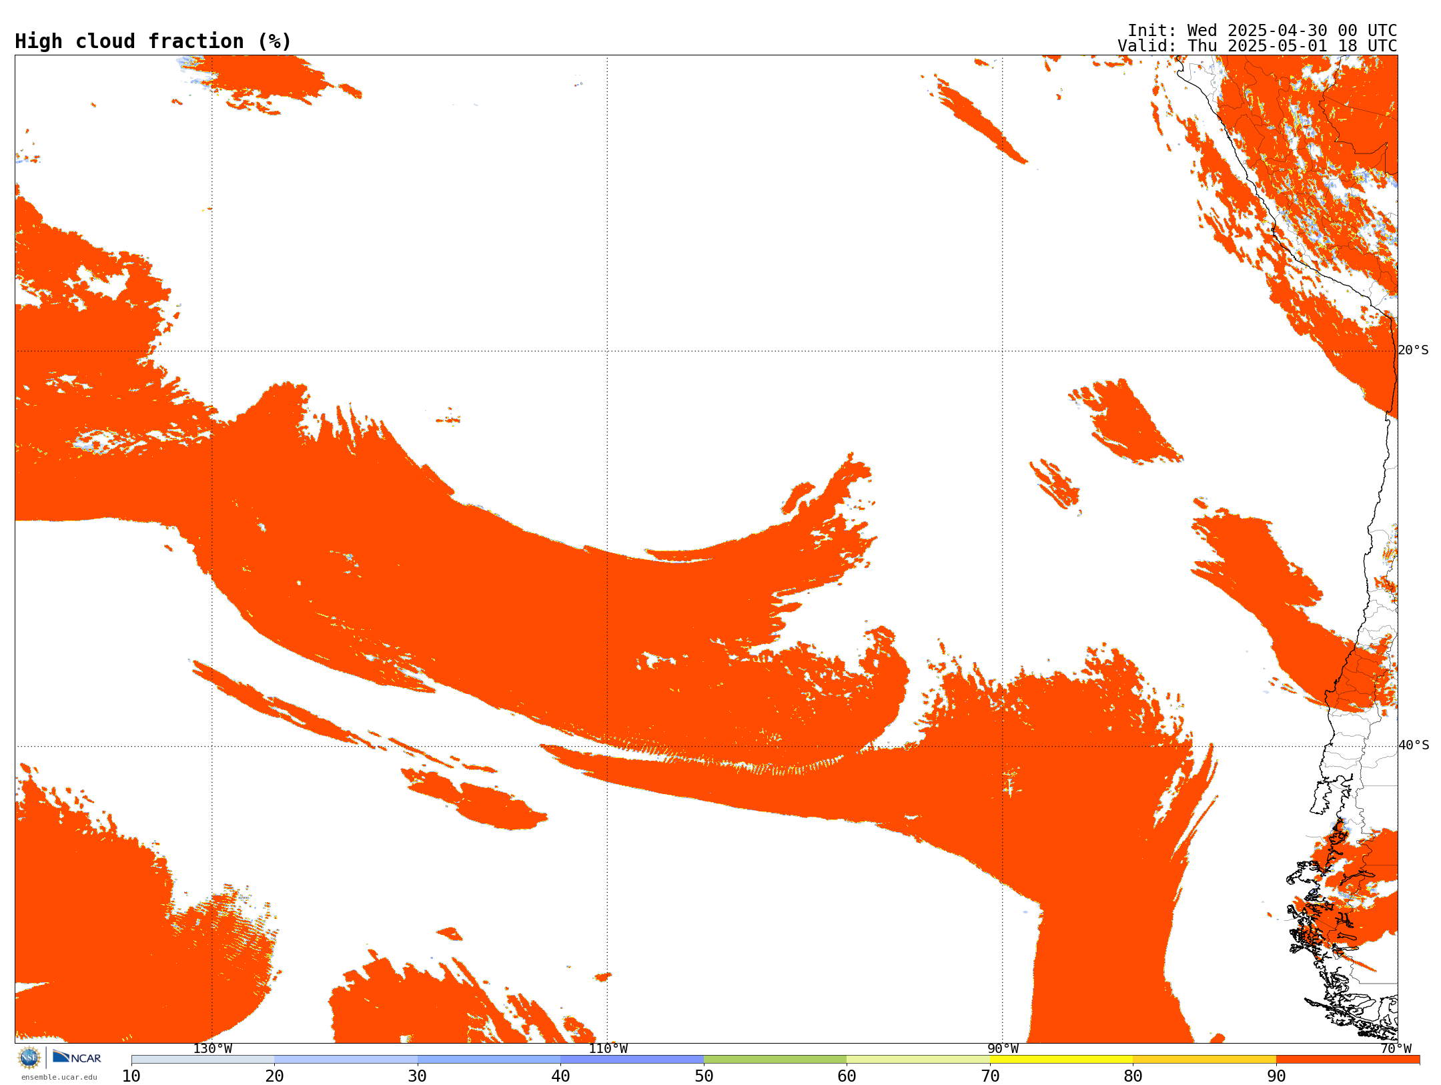1441x1085 pixels.
Task: Click the 70–80 yellow colorbar segment
Action: click(x=1061, y=1060)
